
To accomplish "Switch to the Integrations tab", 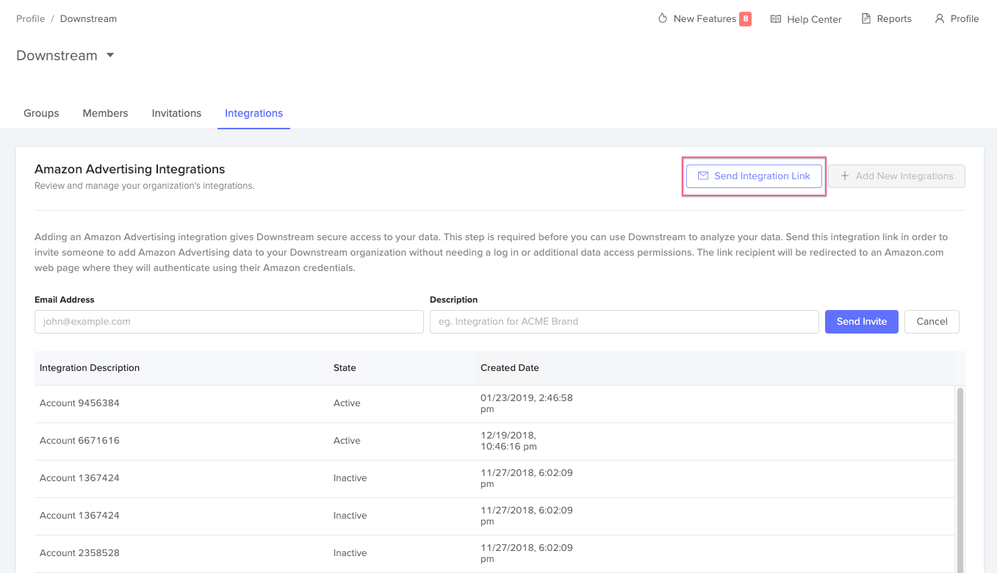I will pos(253,113).
